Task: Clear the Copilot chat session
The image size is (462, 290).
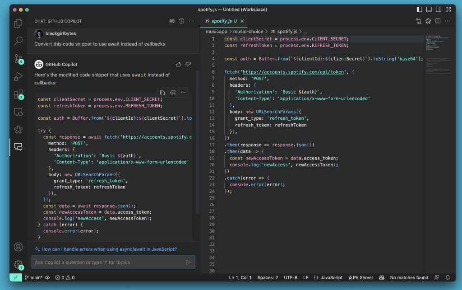Action: (x=172, y=21)
